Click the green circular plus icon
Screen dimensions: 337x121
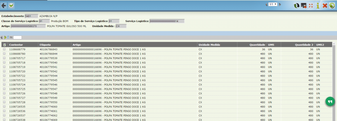pyautogui.click(x=332, y=6)
